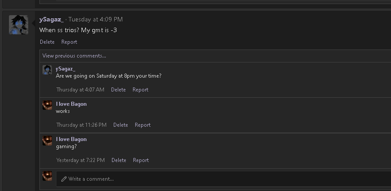Open I love Bagon name above 'gaming?'
This screenshot has width=391, height=191.
(x=71, y=139)
